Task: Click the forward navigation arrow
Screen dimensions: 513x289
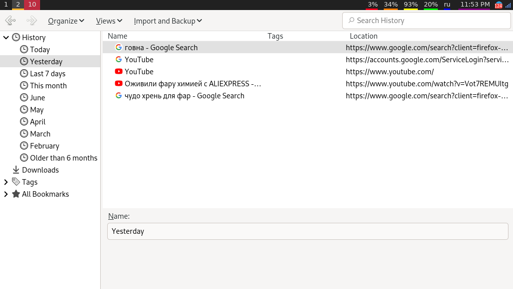Action: click(x=32, y=21)
